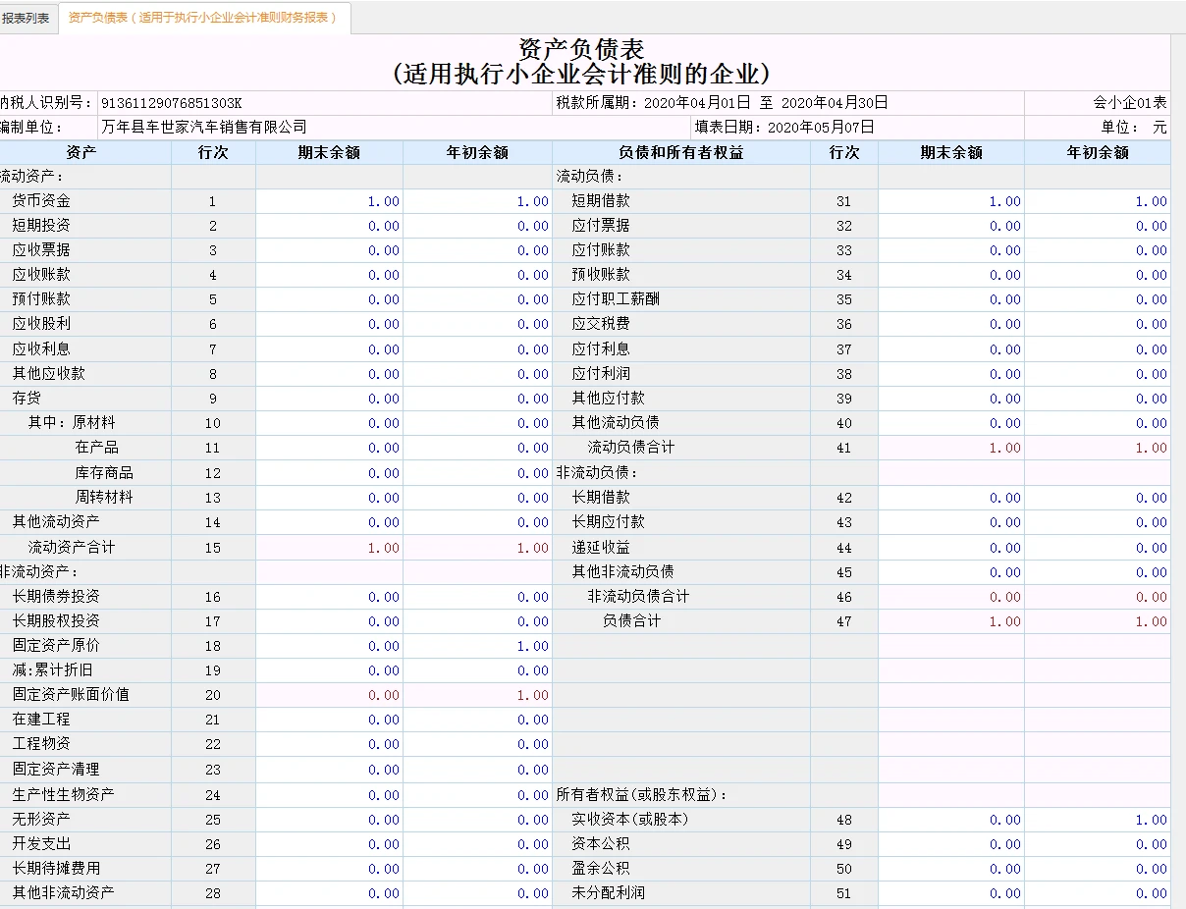1186x909 pixels.
Task: Edit 存货 期末余额 field
Action: [329, 399]
